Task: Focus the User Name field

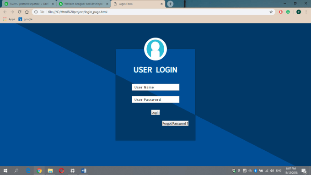Action: tap(155, 87)
